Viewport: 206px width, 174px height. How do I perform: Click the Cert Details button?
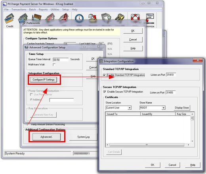tap(114, 152)
